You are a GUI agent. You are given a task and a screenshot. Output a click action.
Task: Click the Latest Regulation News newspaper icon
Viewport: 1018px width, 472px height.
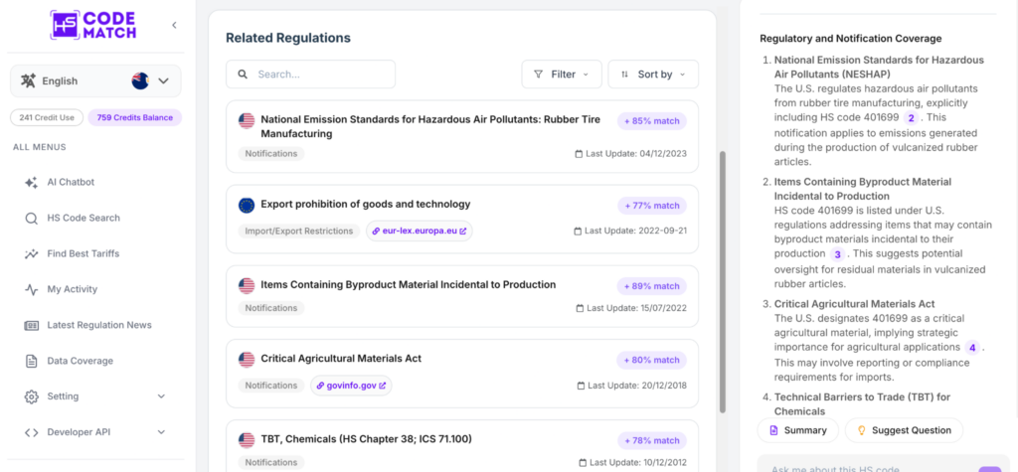click(31, 325)
